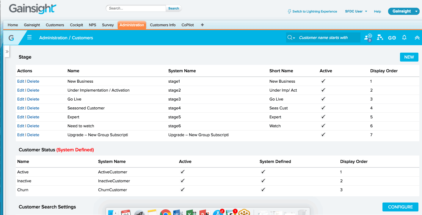Viewport: 422px width, 215px height.
Task: Click the G logo beside the hamburger menu
Action: [11, 38]
